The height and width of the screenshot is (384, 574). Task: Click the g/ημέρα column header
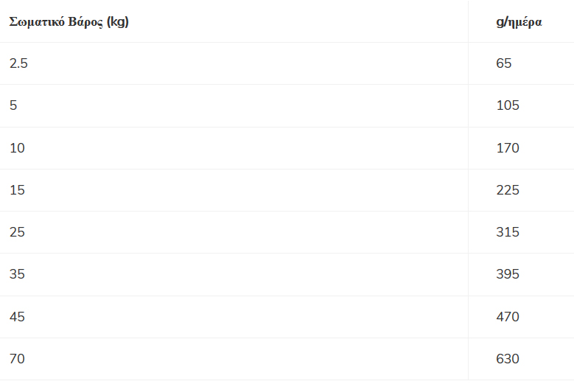click(519, 22)
